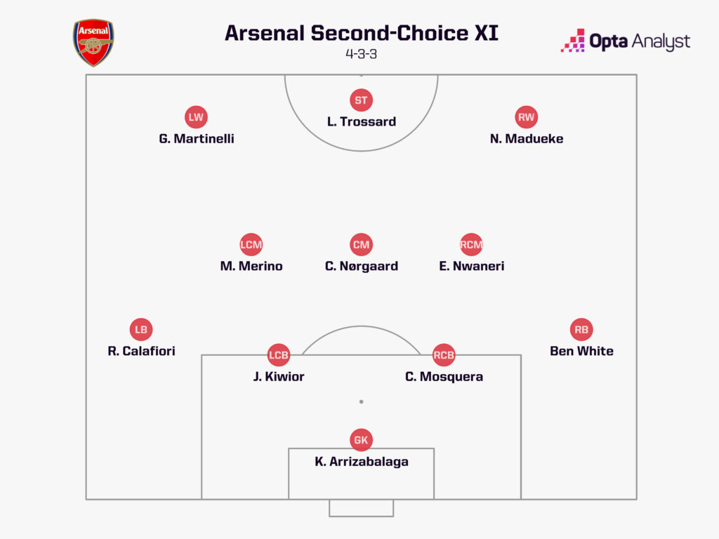
Task: Select the LB position badge
Action: (141, 329)
